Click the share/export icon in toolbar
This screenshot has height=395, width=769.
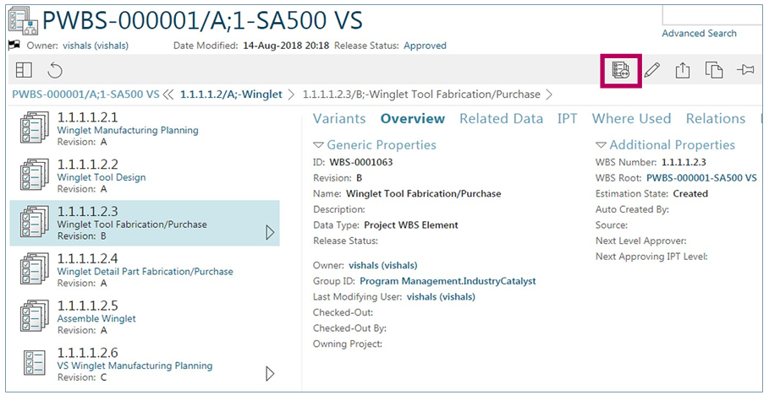pos(683,71)
